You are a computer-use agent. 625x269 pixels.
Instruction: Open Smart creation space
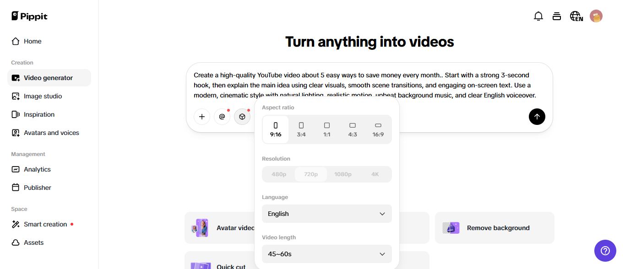49,224
